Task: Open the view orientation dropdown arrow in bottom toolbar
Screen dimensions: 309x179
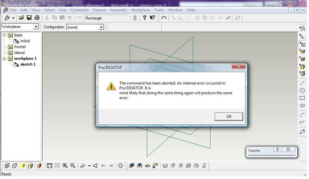Action: (89, 166)
